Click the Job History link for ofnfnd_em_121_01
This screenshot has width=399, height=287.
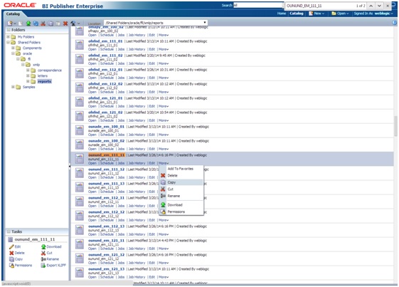(137, 106)
